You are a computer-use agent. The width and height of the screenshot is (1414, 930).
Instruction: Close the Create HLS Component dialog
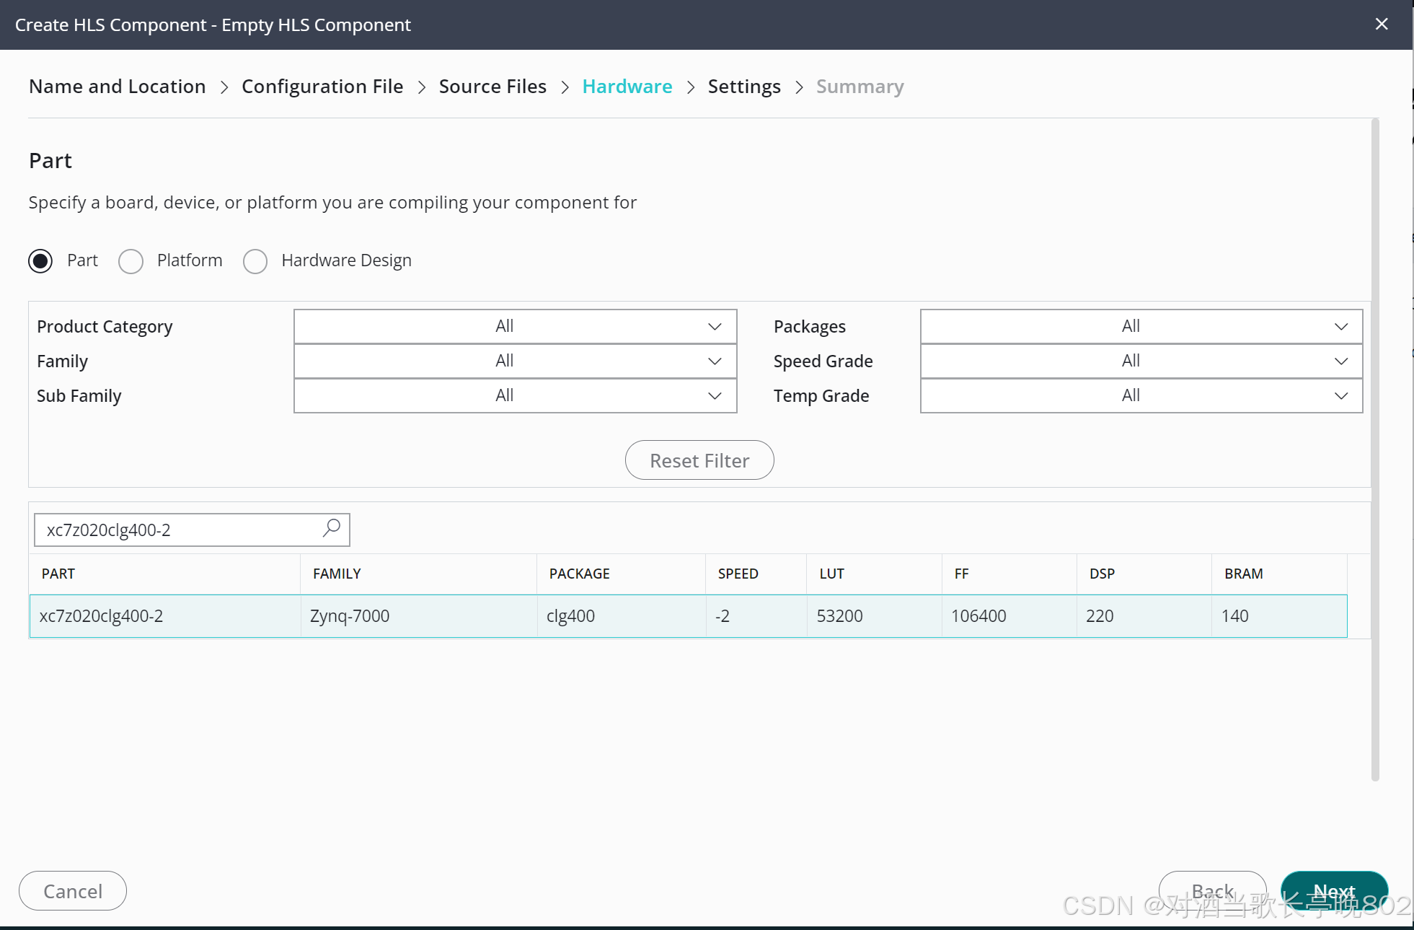(x=1381, y=25)
